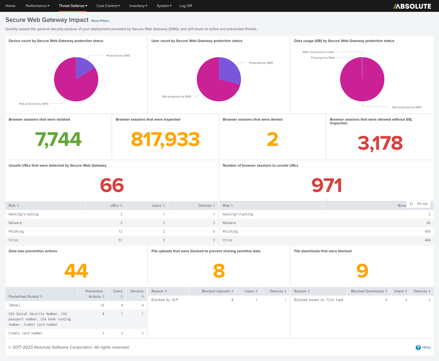Click SWG infrastructure traffic label in Data usage chart
This screenshot has width=439, height=361.
pos(318,52)
